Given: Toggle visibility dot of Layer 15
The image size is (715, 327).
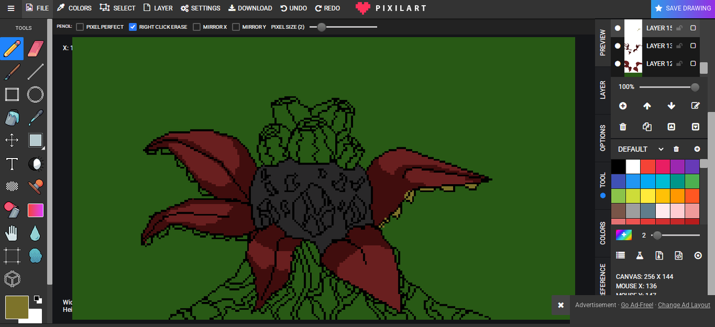Looking at the screenshot, I should (x=618, y=28).
